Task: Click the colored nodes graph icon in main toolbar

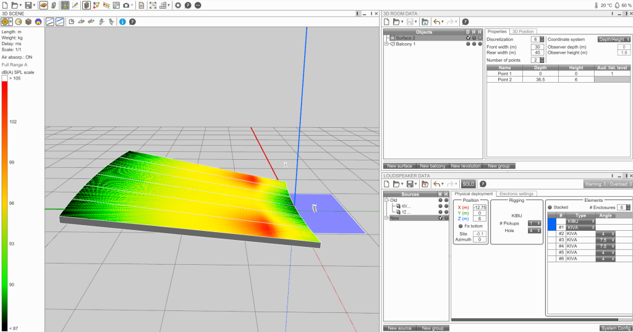Action: pos(96,5)
